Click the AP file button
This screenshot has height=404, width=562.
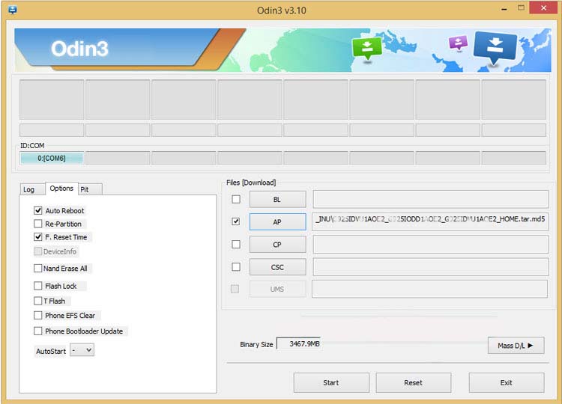278,222
